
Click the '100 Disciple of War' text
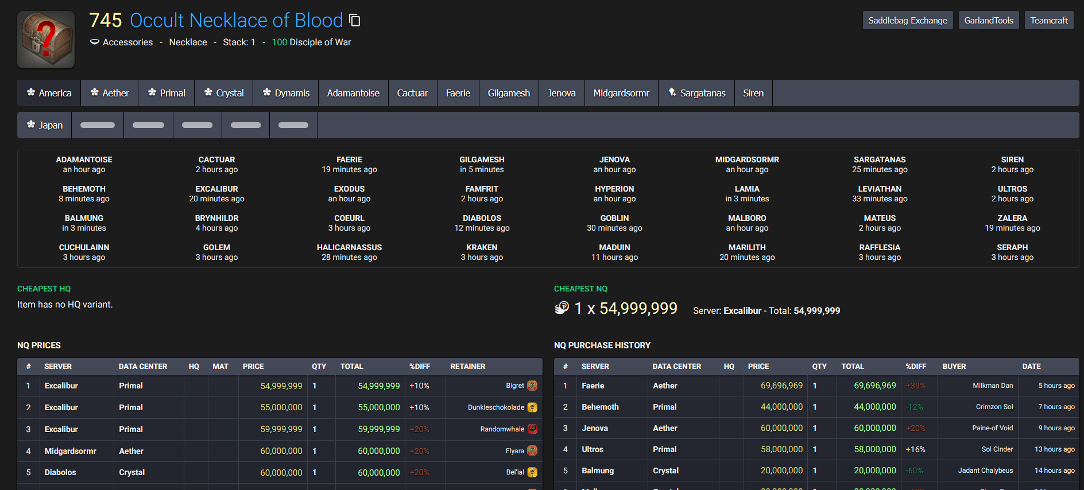(311, 42)
